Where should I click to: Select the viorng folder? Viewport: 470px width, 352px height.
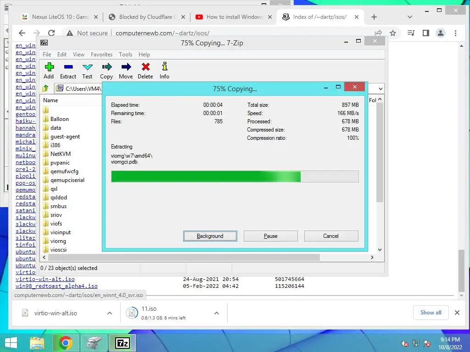click(x=58, y=241)
